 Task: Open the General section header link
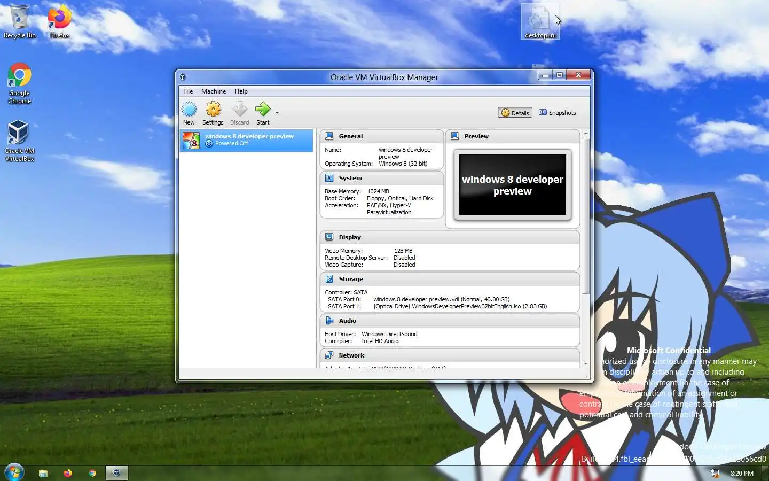coord(351,136)
